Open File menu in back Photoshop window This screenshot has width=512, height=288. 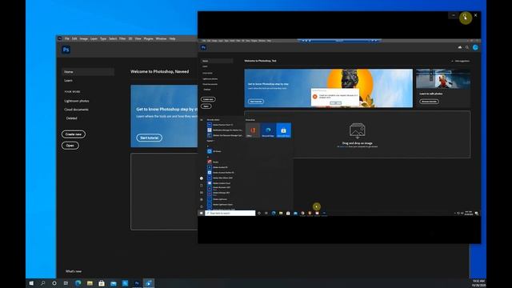(67, 38)
